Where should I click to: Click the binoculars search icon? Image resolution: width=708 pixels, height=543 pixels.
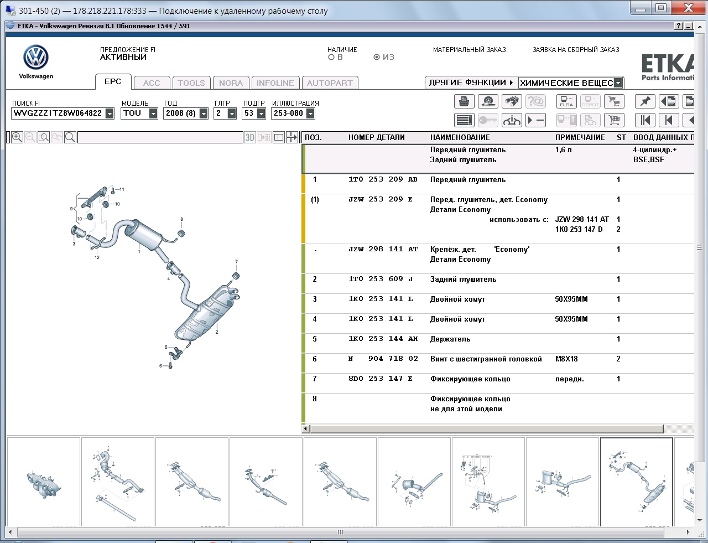pyautogui.click(x=512, y=101)
